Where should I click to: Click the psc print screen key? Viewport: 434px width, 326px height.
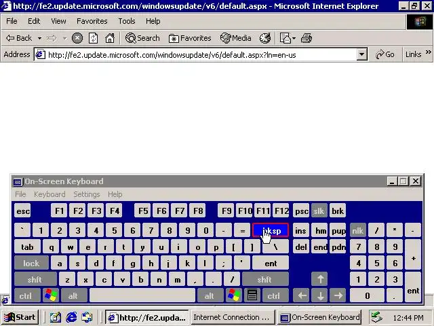click(301, 211)
